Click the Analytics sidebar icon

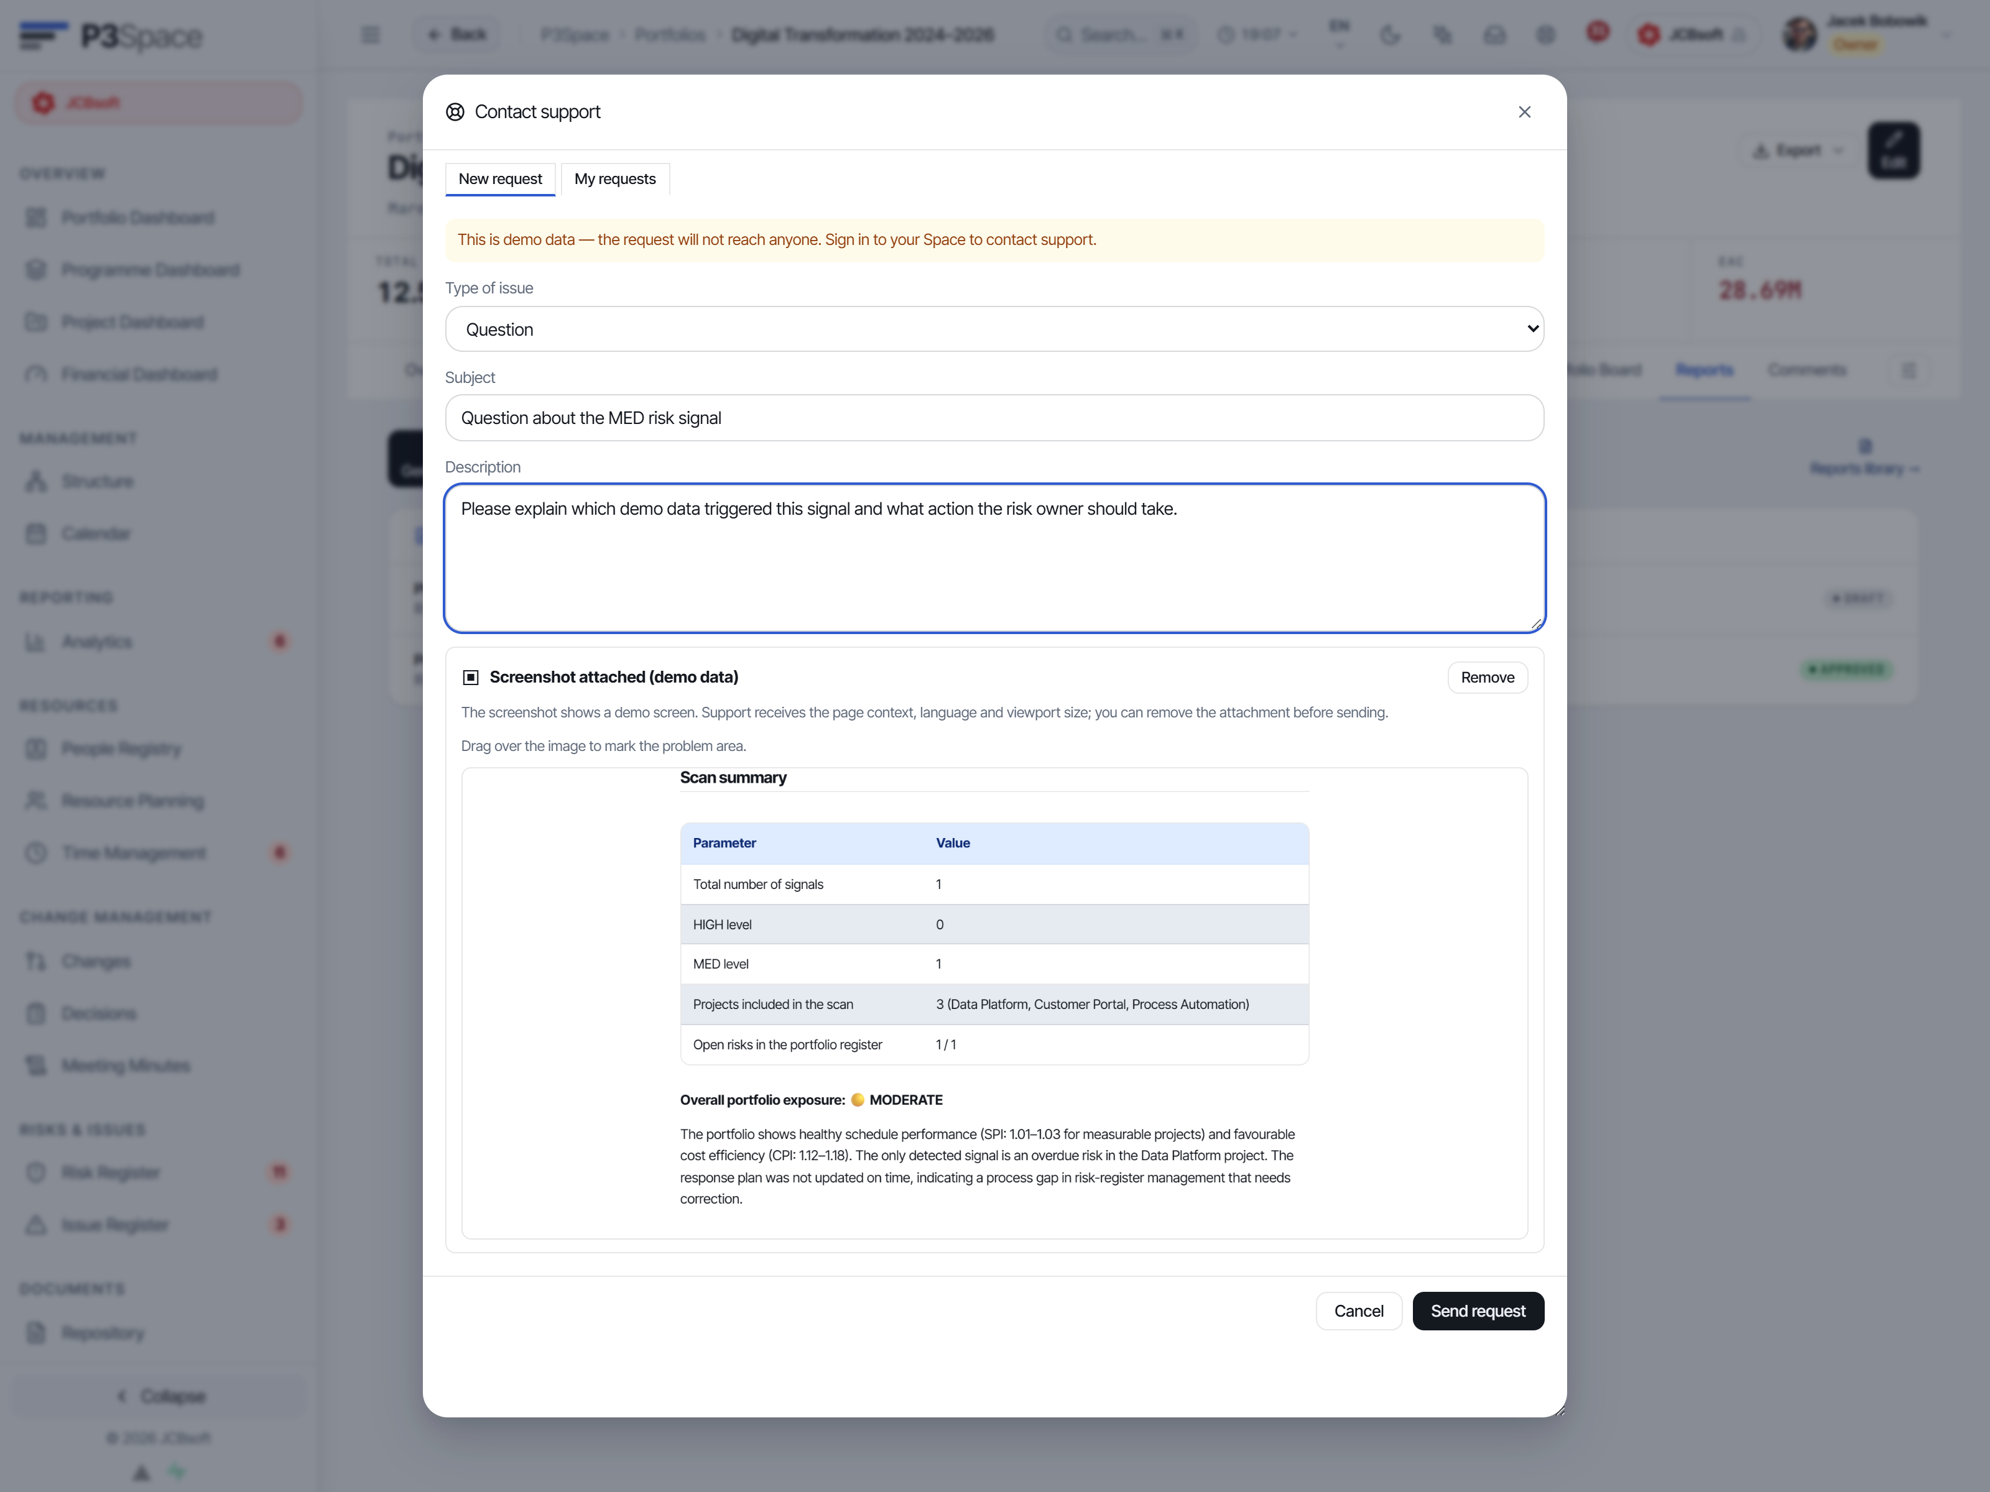point(36,641)
